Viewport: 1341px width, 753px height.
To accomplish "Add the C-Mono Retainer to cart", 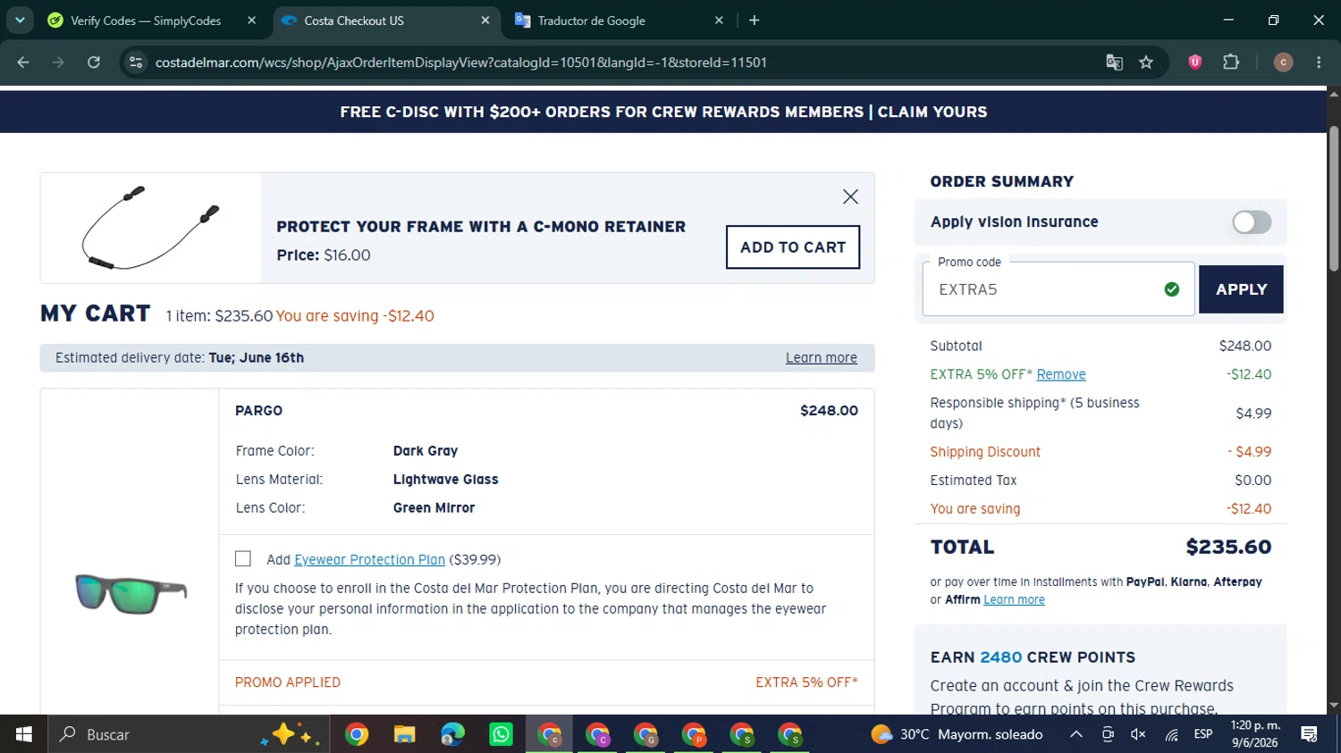I will click(x=793, y=247).
